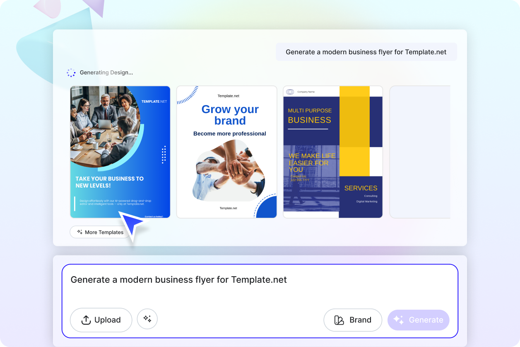
Task: Open More Templates
Action: point(100,232)
